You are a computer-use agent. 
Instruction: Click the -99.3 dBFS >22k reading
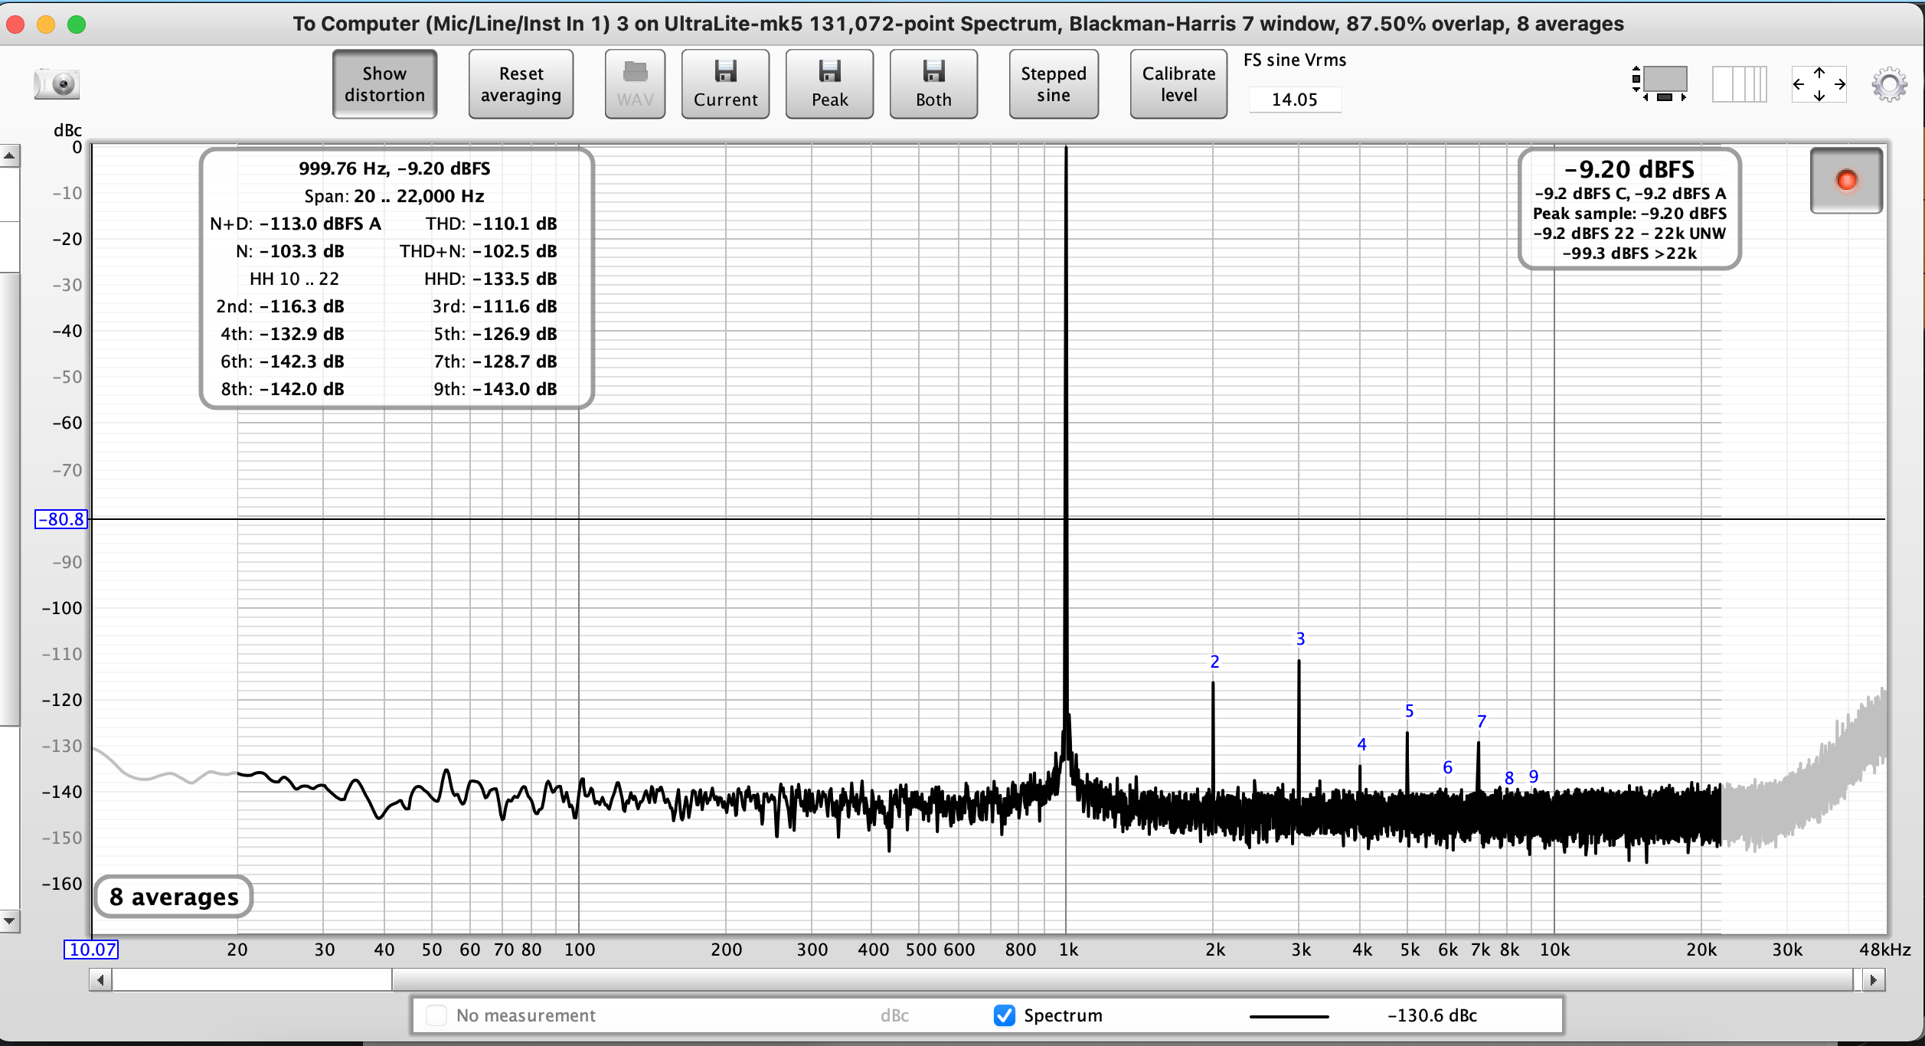1629,253
